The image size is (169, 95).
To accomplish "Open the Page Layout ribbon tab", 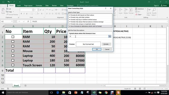I will tap(28, 6).
